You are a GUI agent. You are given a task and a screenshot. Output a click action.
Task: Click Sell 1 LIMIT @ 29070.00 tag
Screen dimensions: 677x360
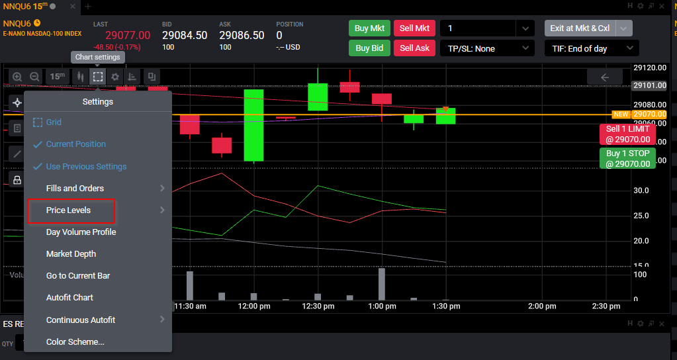click(628, 134)
